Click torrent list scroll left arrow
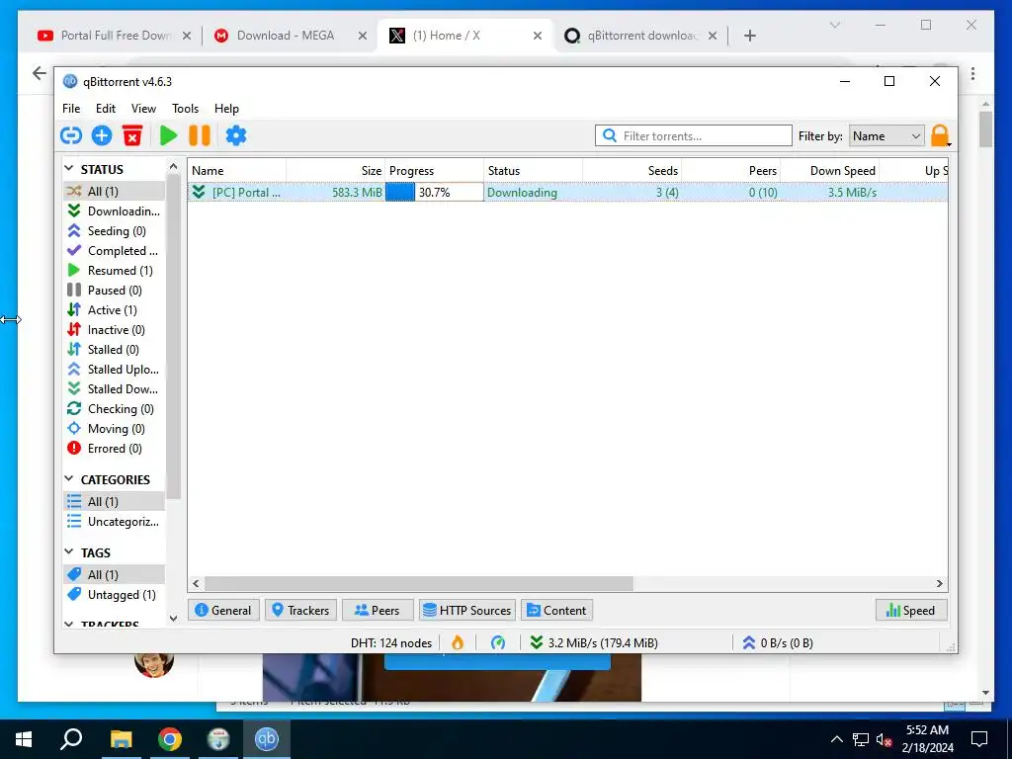 pos(197,583)
